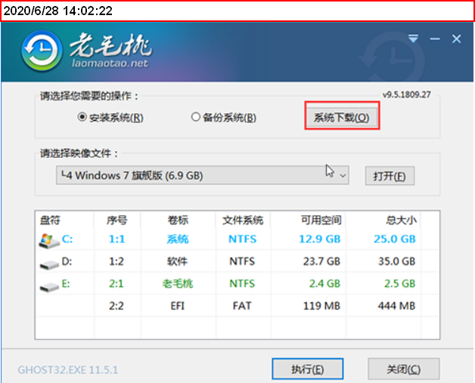
Task: Click the 关闭(C) button
Action: pyautogui.click(x=403, y=369)
